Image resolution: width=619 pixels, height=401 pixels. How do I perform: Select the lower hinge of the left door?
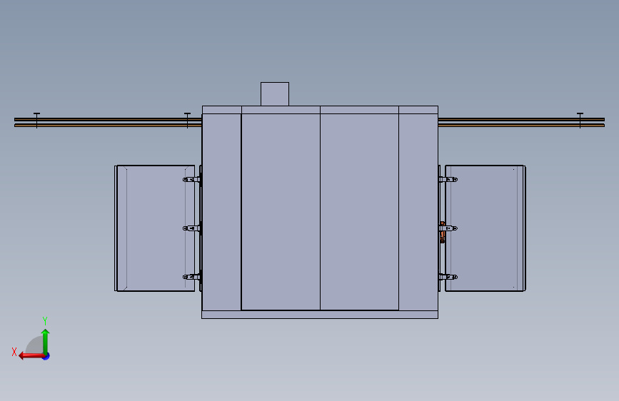pyautogui.click(x=192, y=277)
